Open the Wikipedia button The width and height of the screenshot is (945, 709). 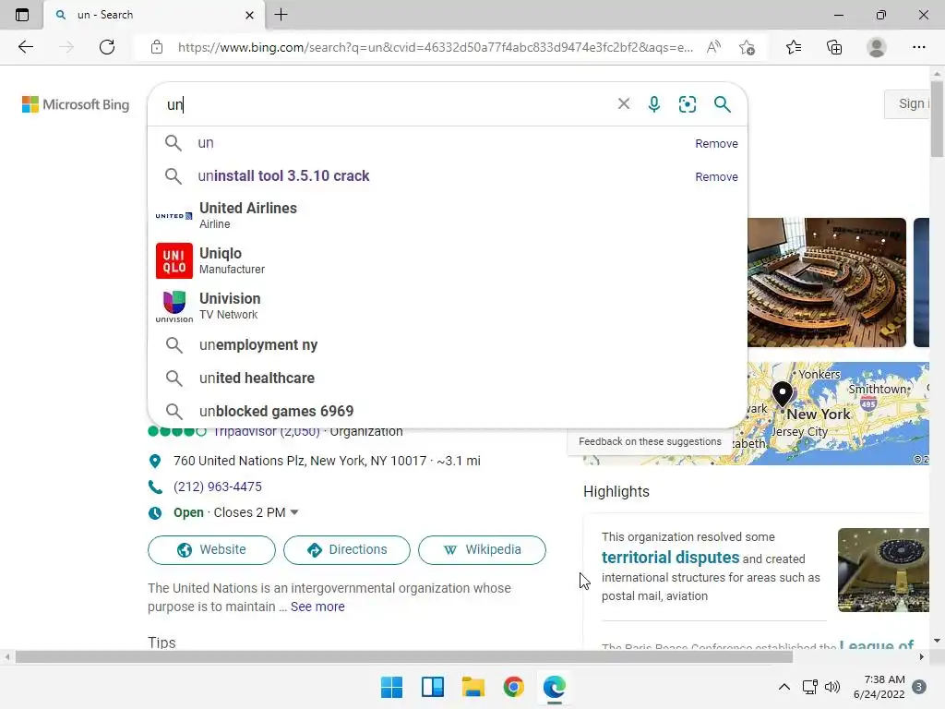(x=482, y=550)
